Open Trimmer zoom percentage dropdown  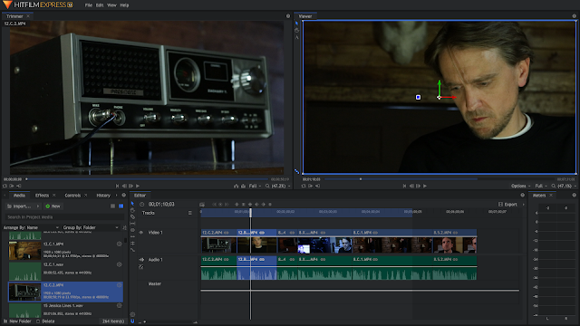tap(278, 186)
